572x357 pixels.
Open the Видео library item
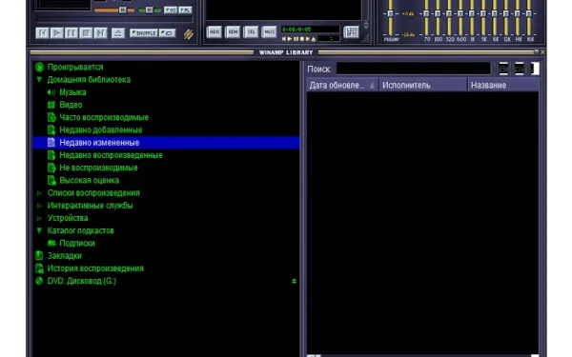pos(71,105)
